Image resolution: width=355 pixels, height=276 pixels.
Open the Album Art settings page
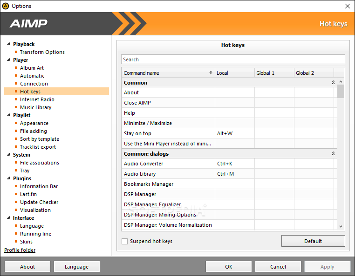(32, 68)
